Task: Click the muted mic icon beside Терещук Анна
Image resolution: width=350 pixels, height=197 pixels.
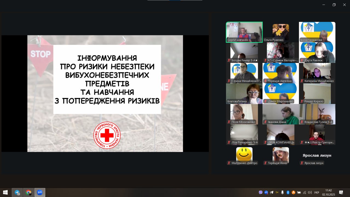Action: point(265,163)
